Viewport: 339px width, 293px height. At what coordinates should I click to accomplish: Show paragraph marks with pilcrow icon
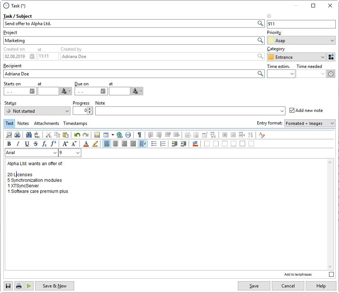pyautogui.click(x=139, y=135)
